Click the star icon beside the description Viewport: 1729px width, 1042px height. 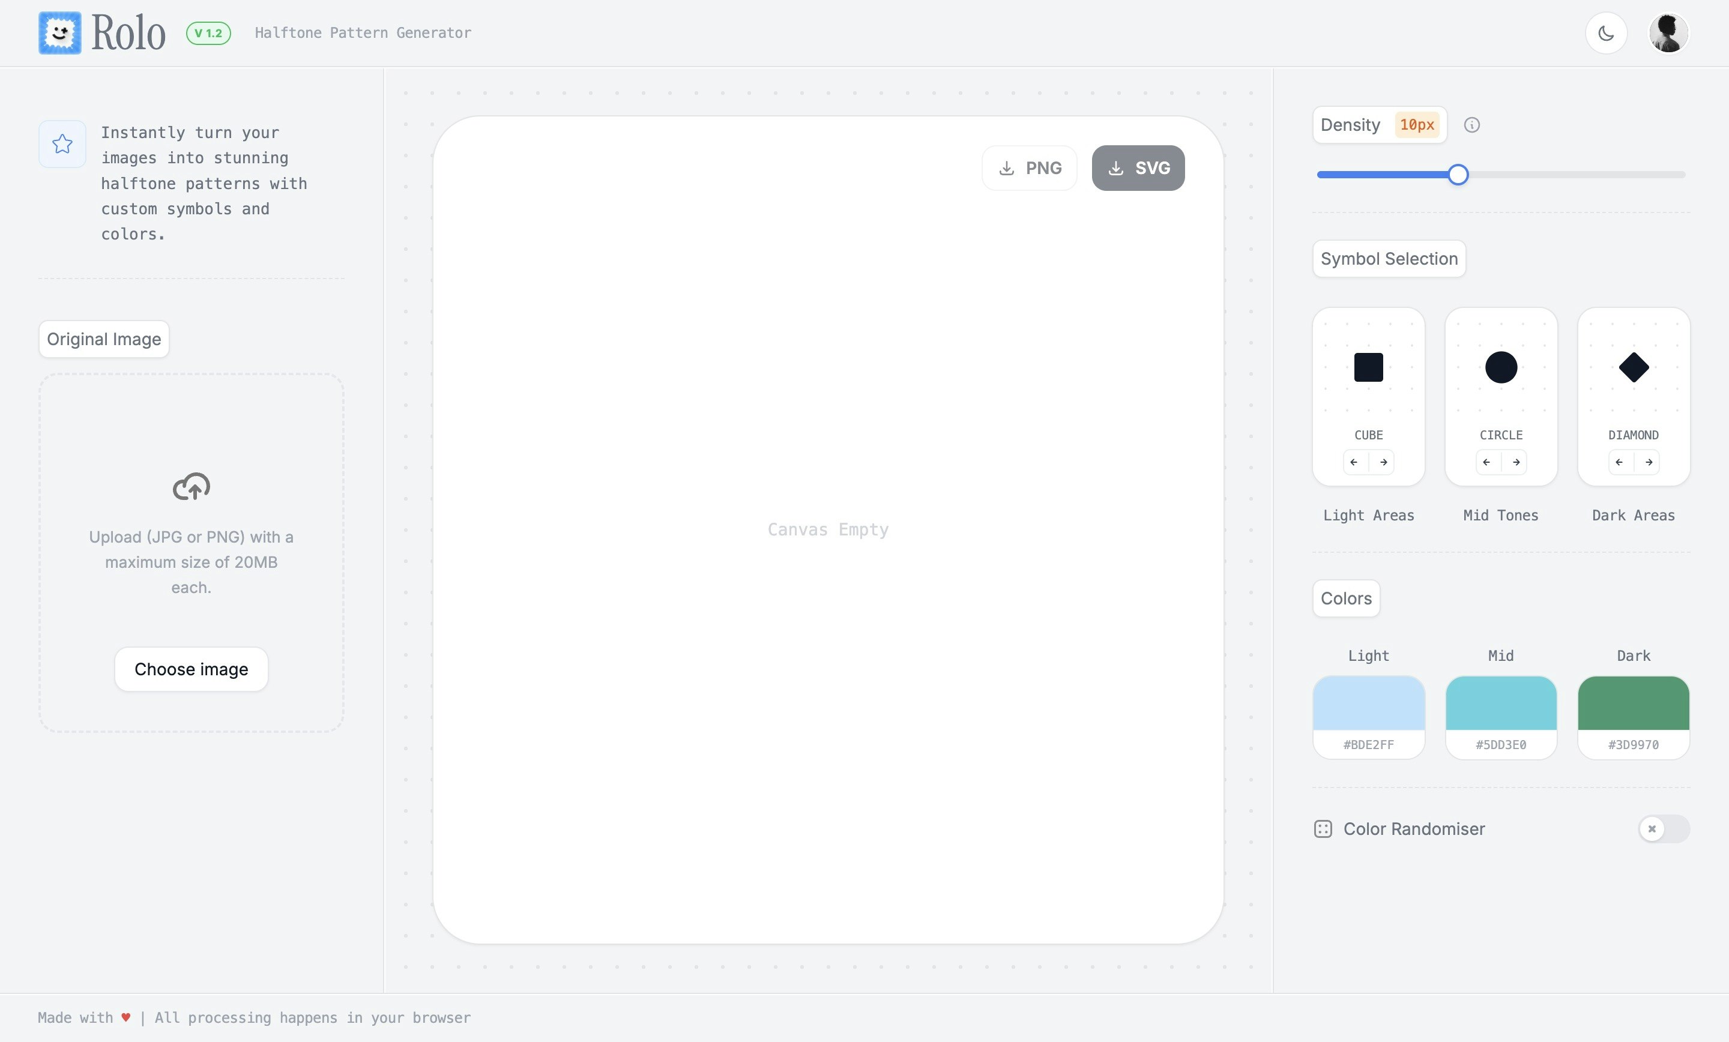pos(62,144)
